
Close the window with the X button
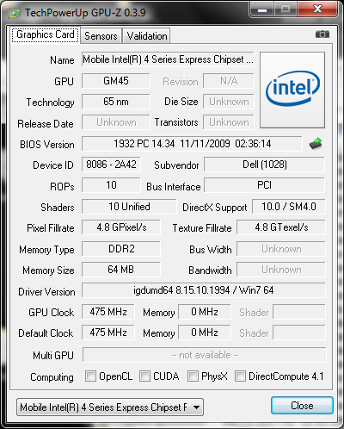point(317,9)
